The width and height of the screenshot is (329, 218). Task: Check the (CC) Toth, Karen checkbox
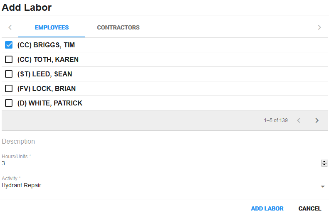tap(9, 59)
